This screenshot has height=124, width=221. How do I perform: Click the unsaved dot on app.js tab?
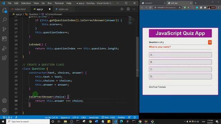coord(50,9)
